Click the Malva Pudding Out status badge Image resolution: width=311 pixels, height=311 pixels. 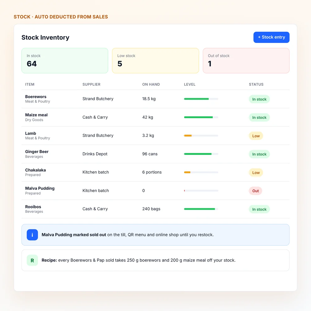[x=255, y=191]
